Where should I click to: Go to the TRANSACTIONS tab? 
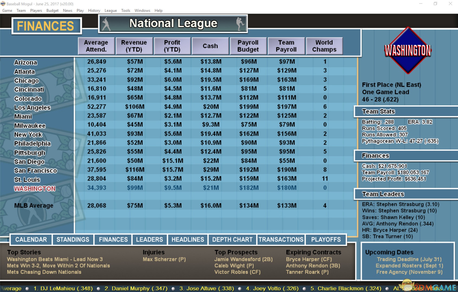(x=281, y=240)
